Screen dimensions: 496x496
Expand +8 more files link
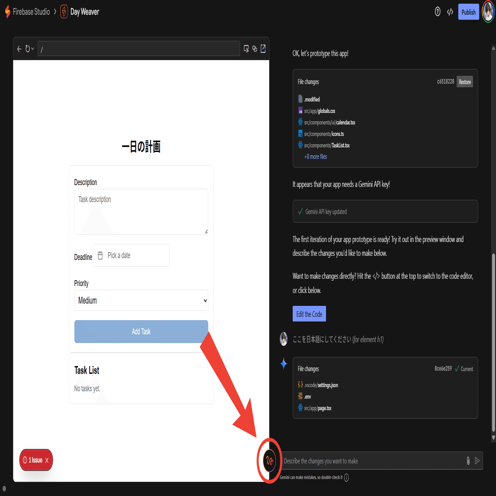point(316,157)
